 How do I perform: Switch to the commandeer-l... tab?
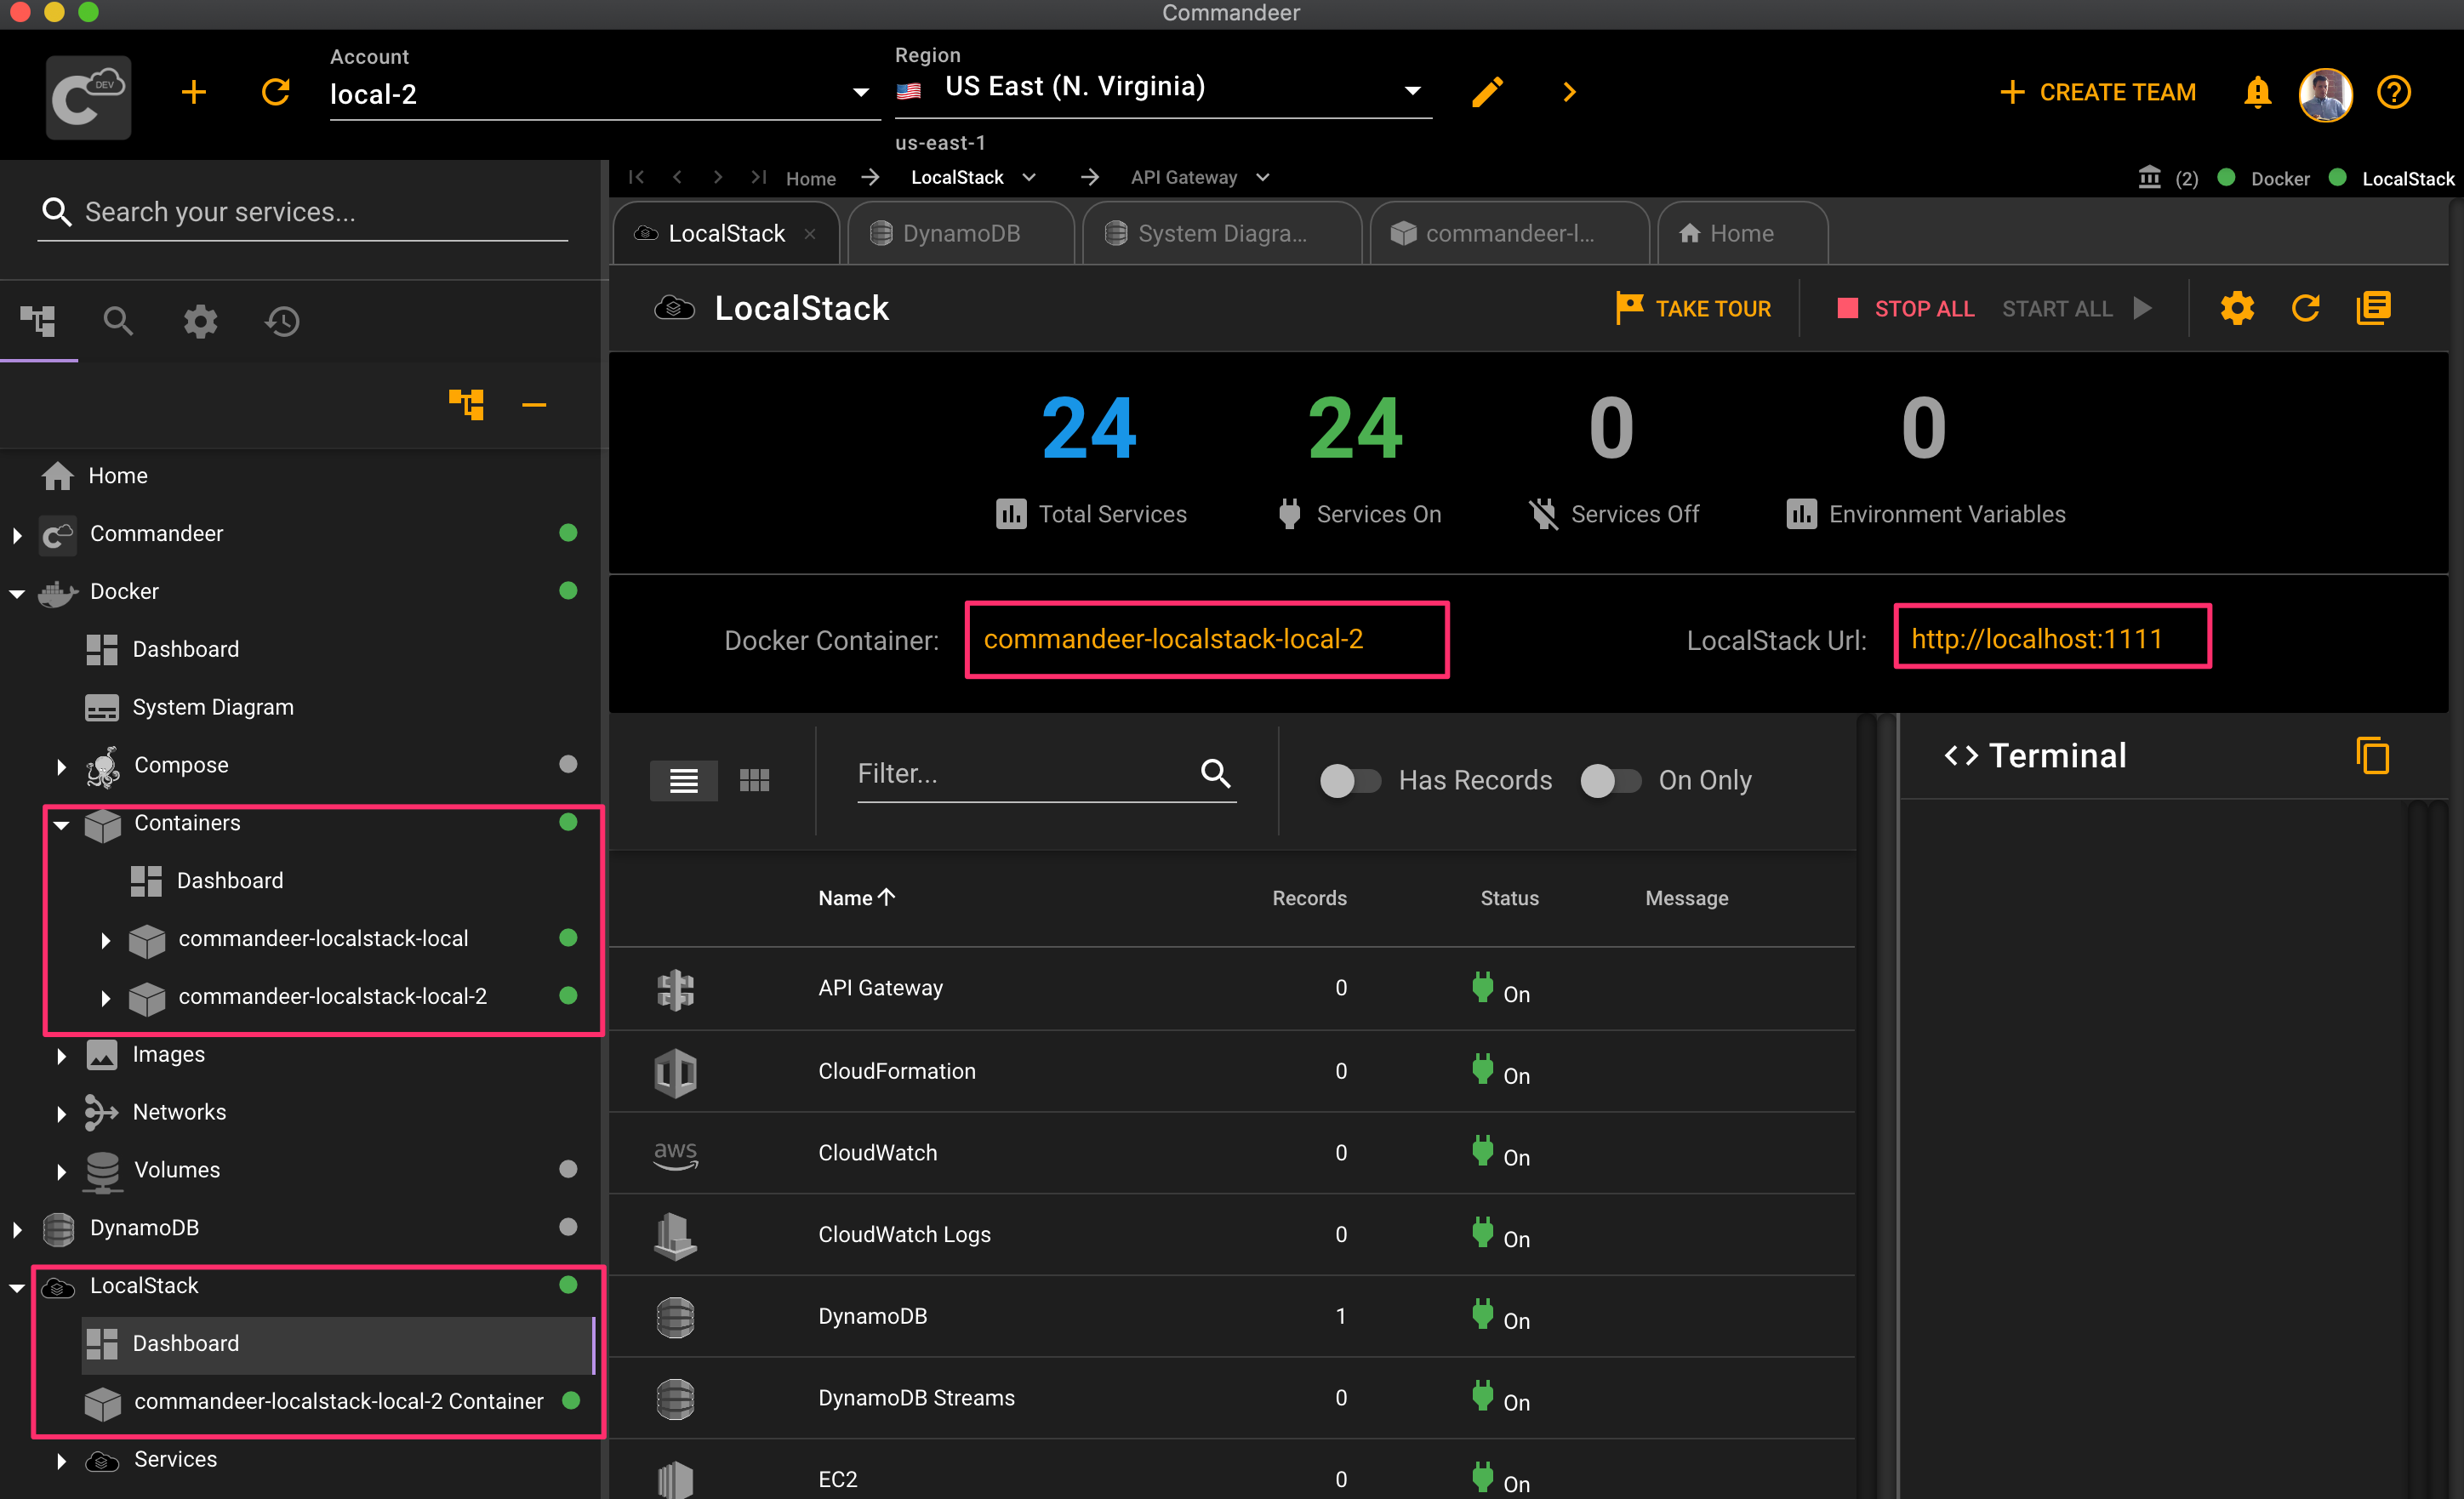coord(1509,234)
